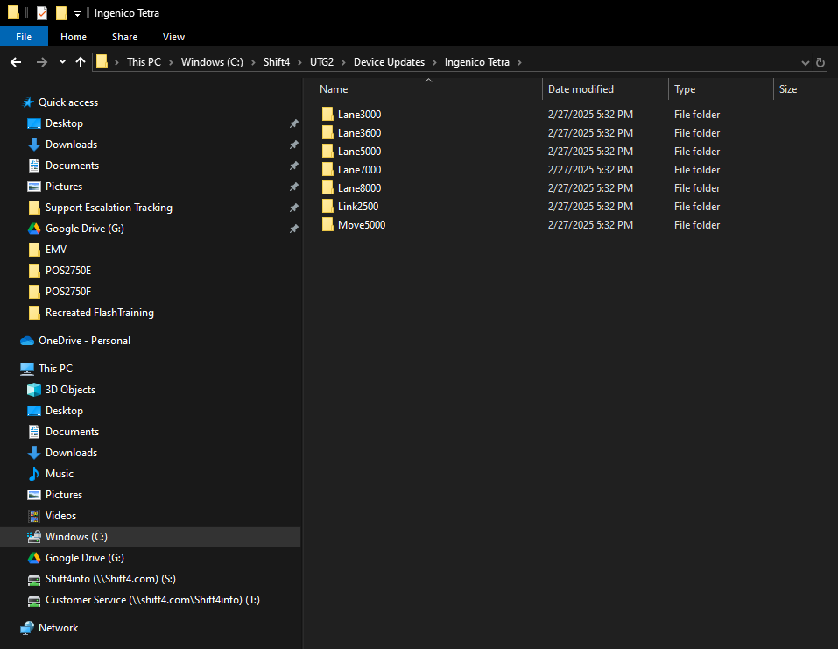The height and width of the screenshot is (649, 838).
Task: Open the Customize Quick Access Toolbar dropdown arrow
Action: (77, 14)
